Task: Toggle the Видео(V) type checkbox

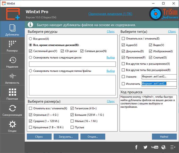Action: [x=151, y=45]
